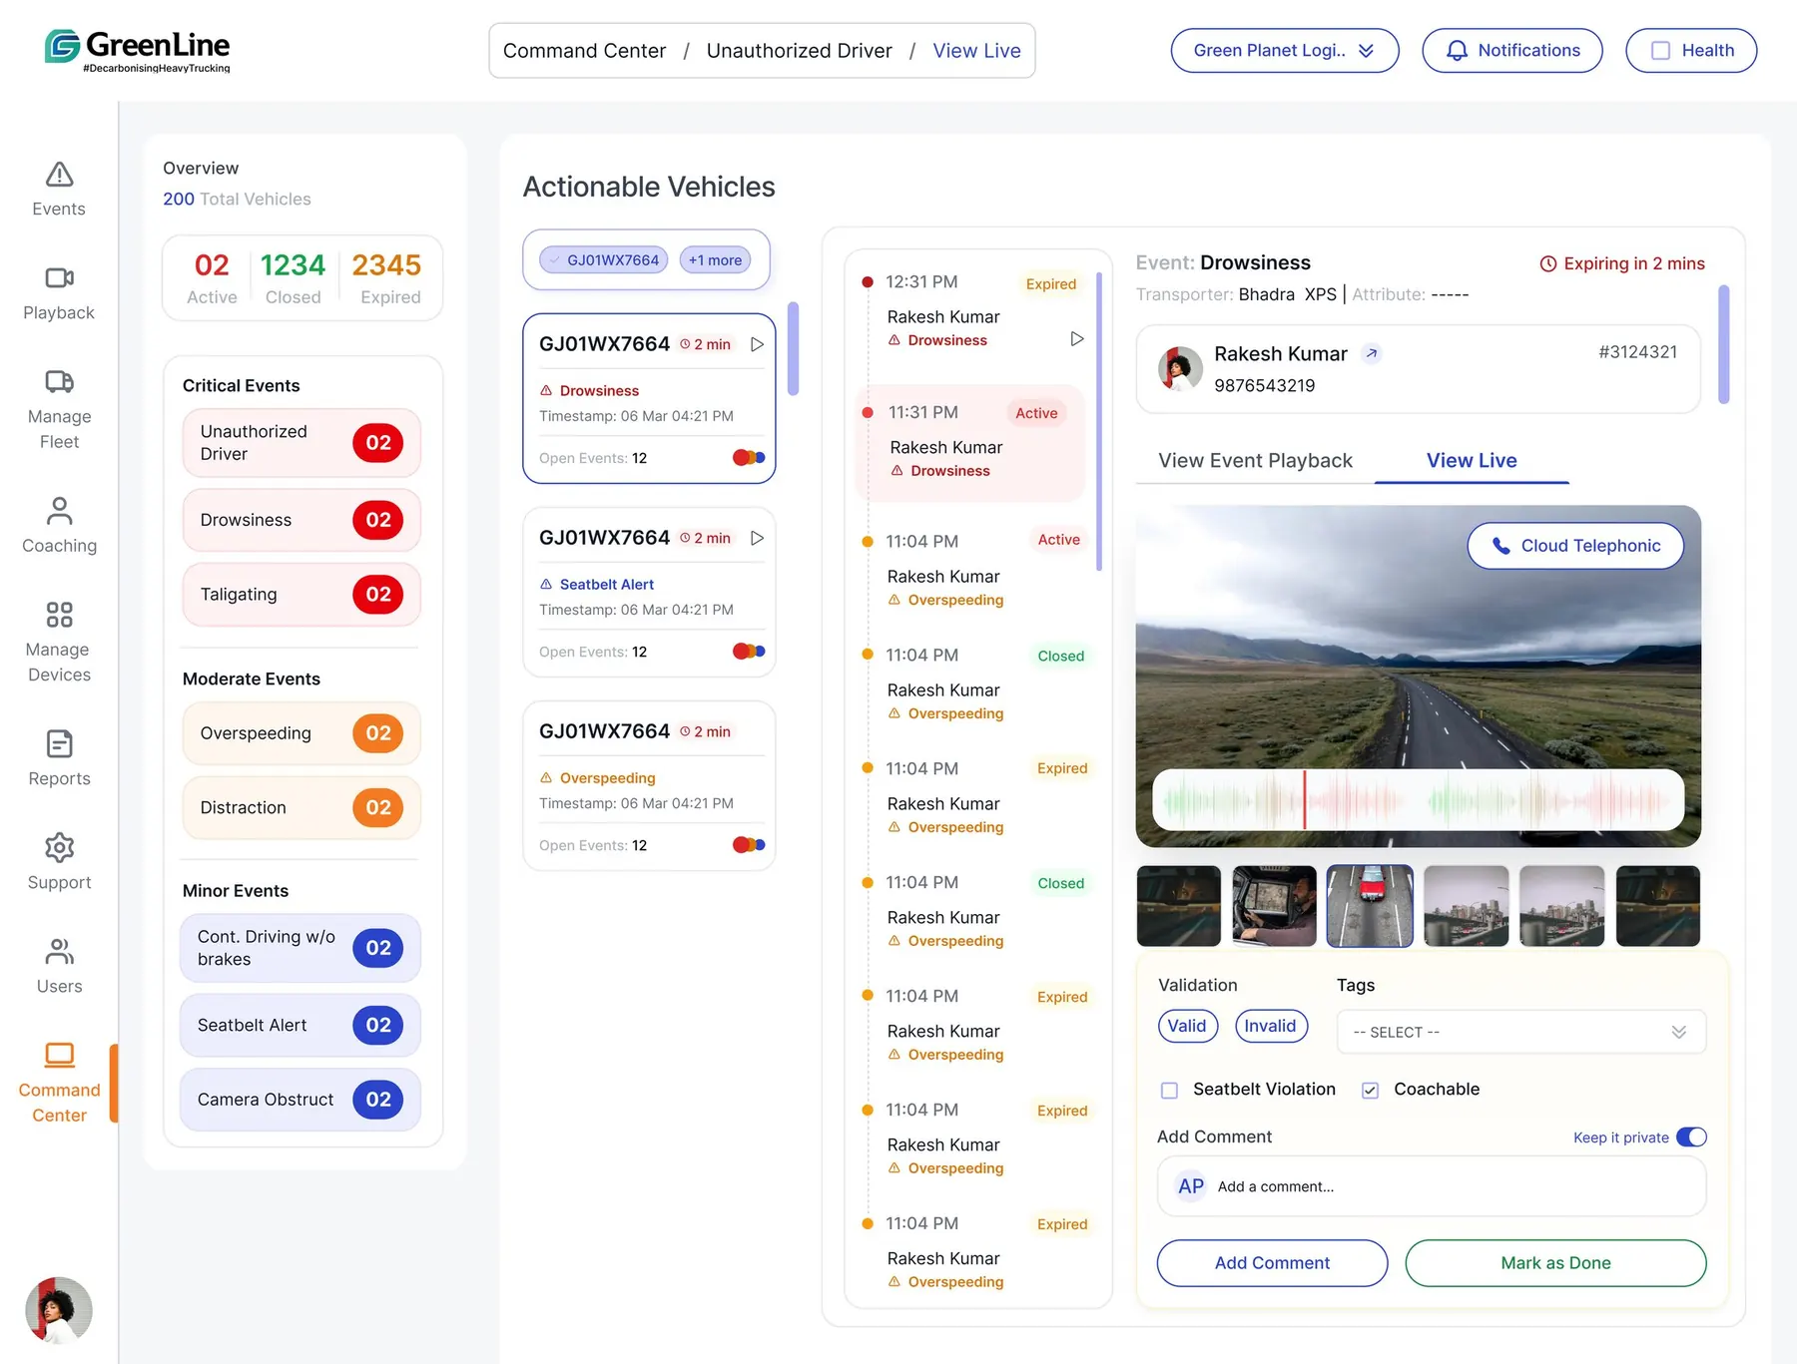Click the event details panel scrollbar
The height and width of the screenshot is (1364, 1797).
[1723, 344]
